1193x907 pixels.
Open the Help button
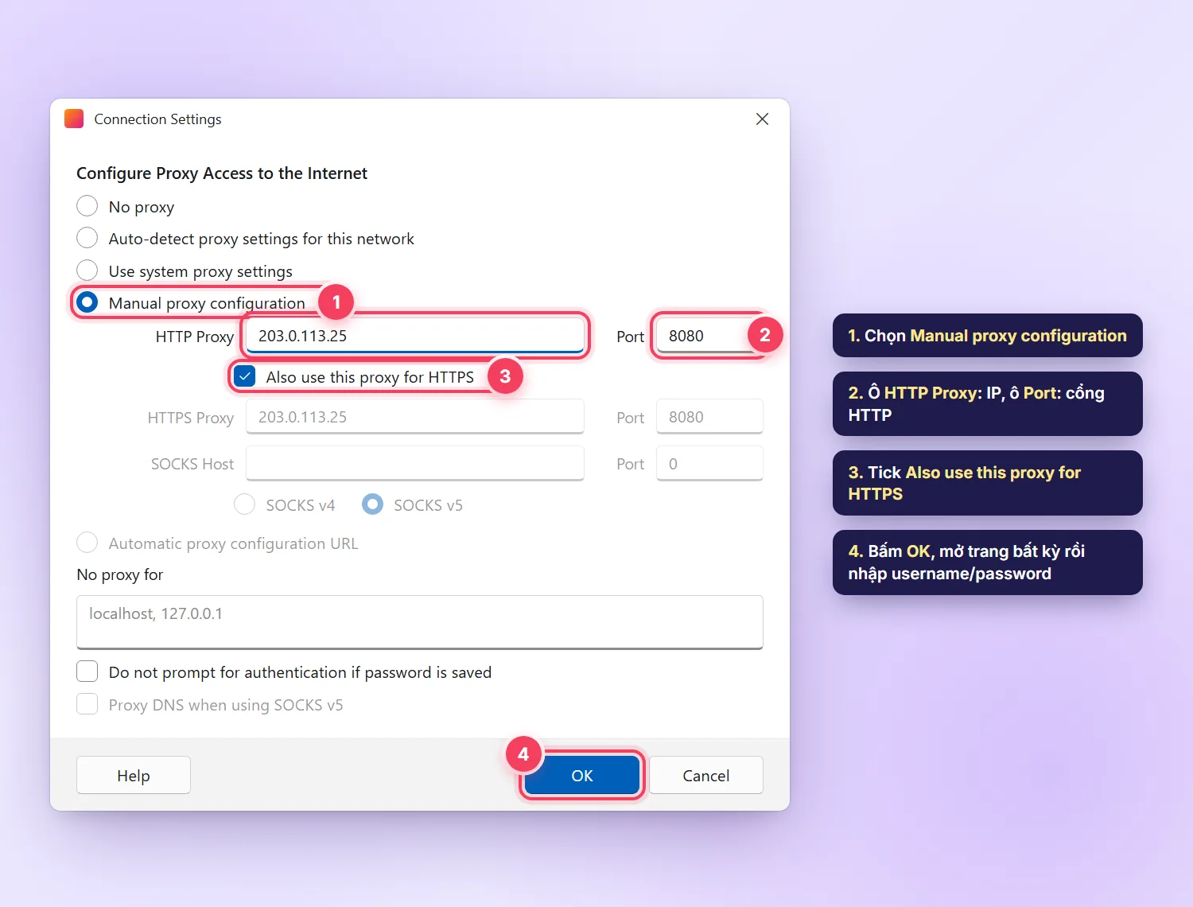coord(134,775)
